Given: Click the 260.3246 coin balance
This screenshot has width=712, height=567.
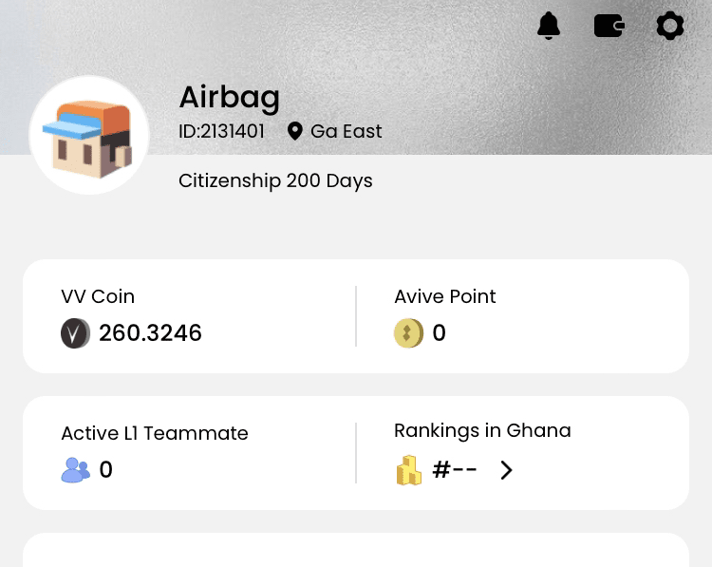Looking at the screenshot, I should click(150, 333).
